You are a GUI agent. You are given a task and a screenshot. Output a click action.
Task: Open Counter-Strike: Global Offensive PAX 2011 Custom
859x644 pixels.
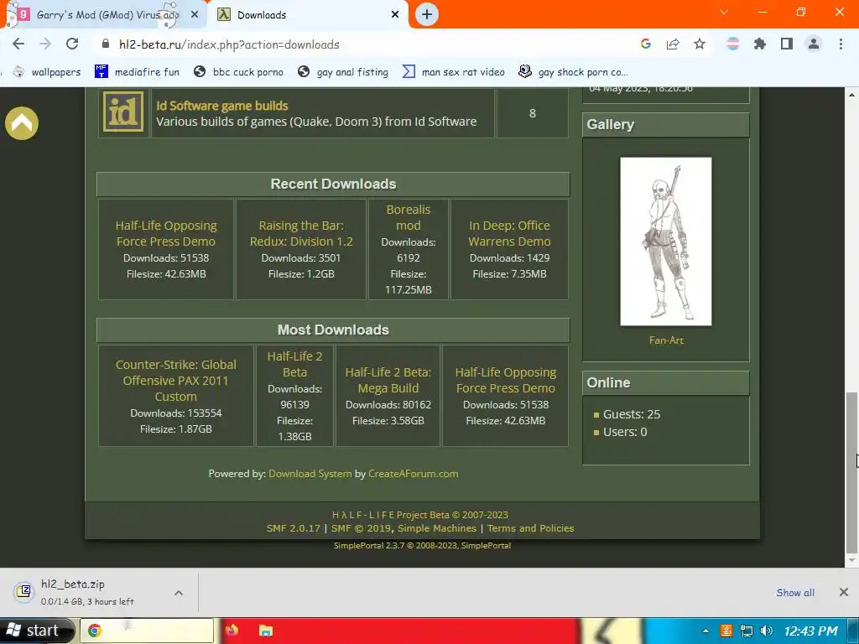coord(176,381)
